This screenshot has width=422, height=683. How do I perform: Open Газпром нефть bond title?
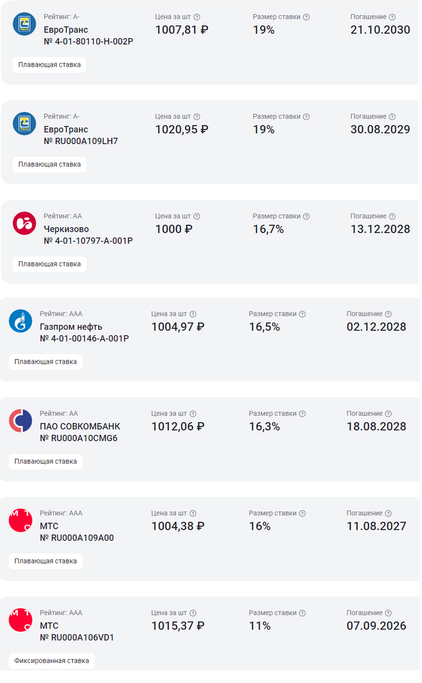click(x=71, y=327)
